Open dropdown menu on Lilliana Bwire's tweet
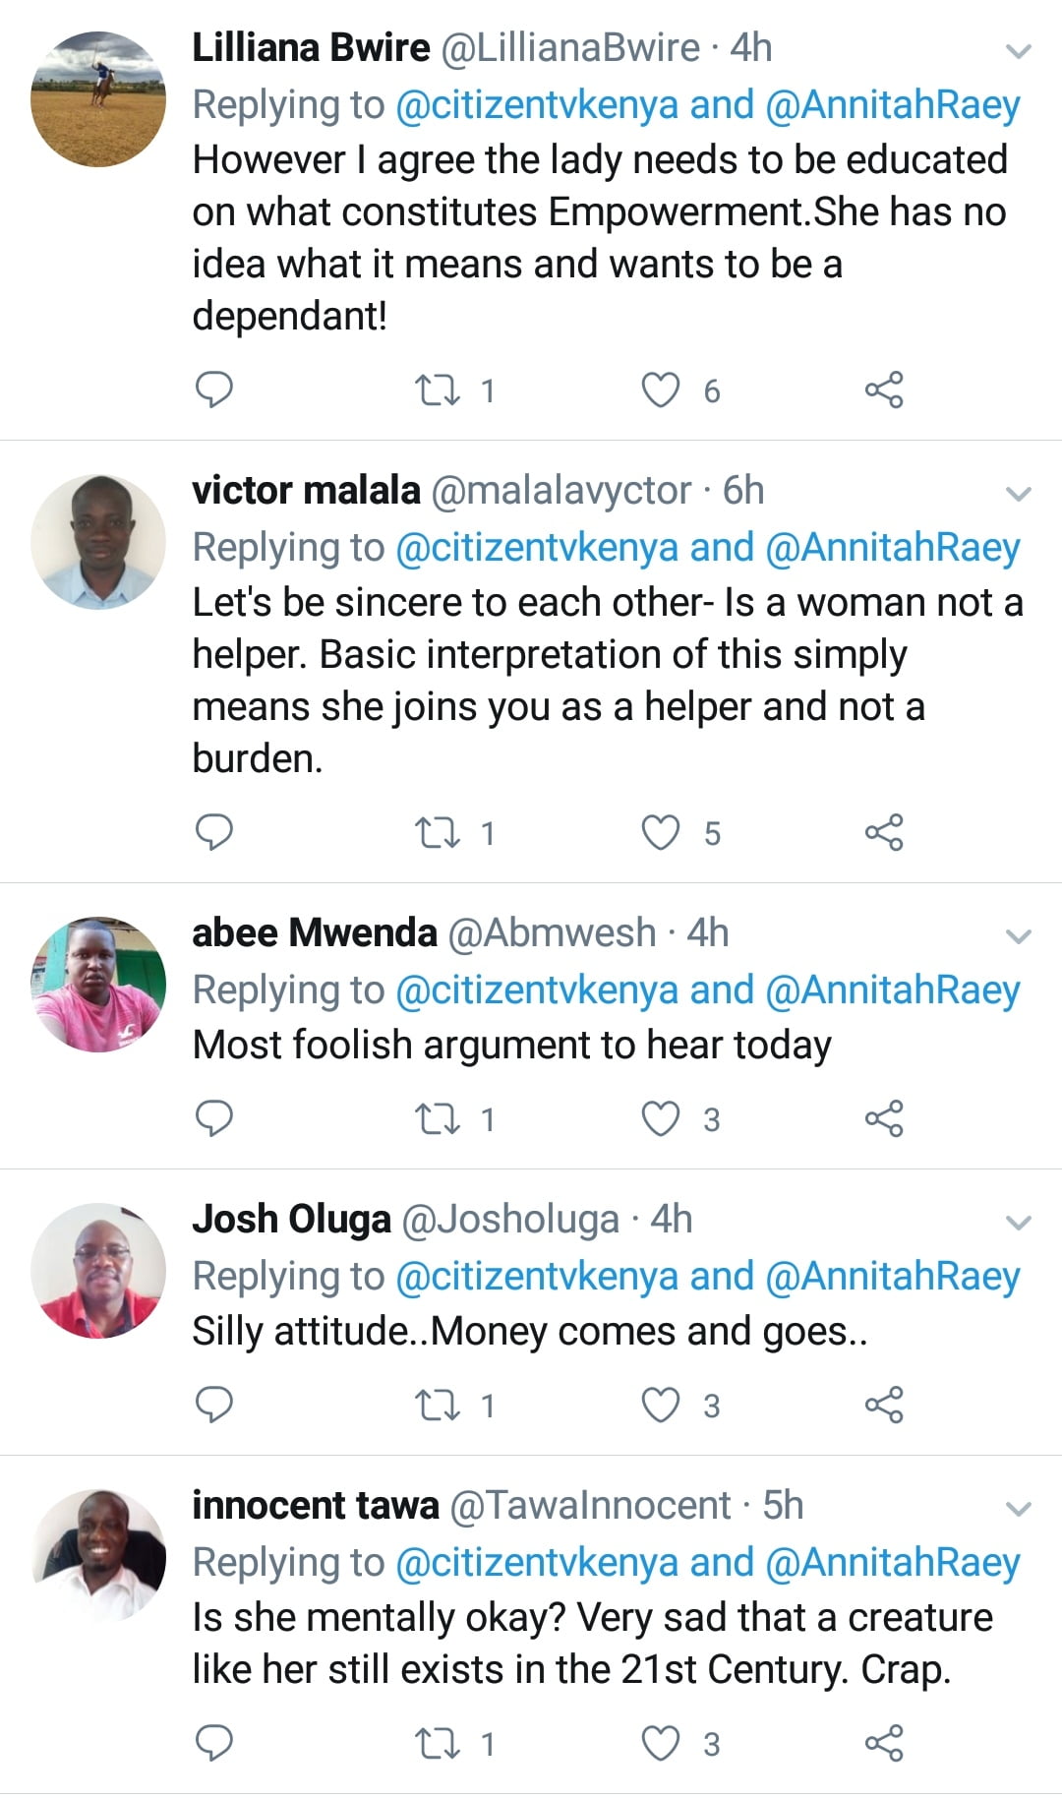 [x=1019, y=51]
